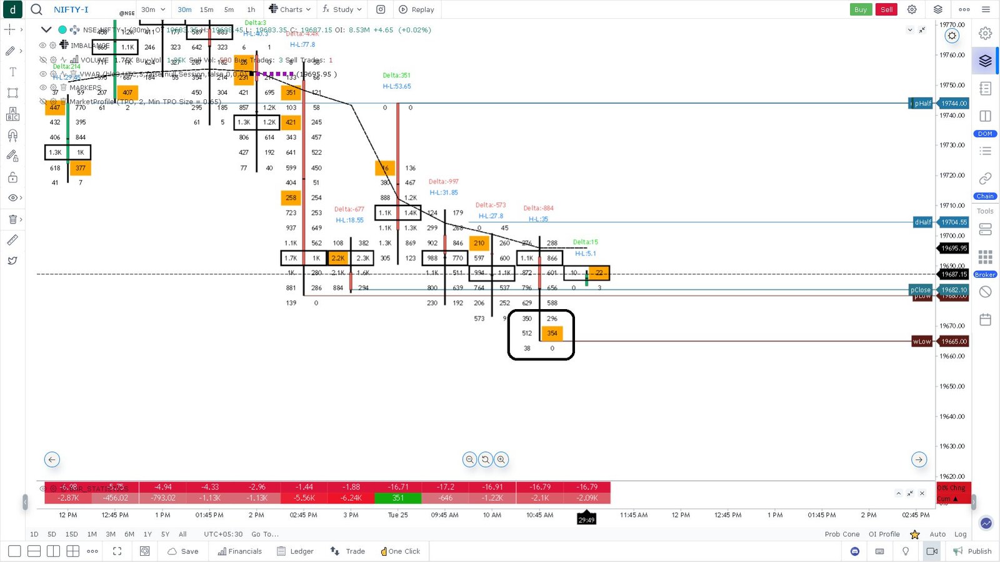
Task: Hide the IMBALANCE indicator using eye icon
Action: point(43,46)
